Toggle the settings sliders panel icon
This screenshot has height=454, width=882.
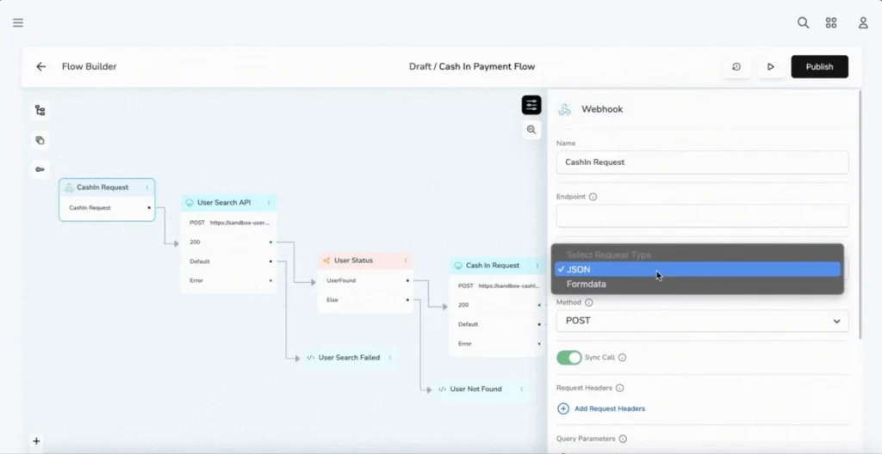531,105
